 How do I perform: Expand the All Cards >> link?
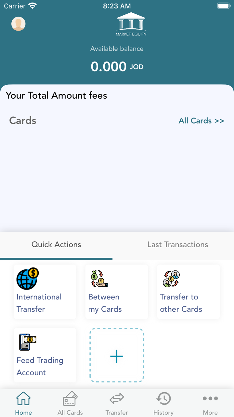pyautogui.click(x=201, y=121)
